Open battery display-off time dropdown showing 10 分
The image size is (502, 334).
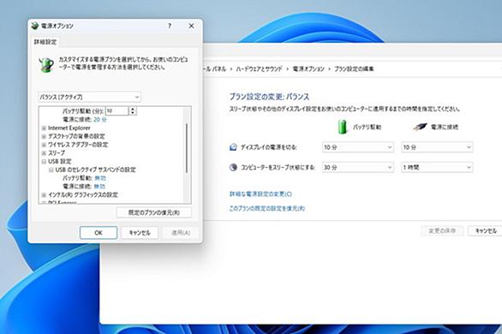[x=358, y=147]
